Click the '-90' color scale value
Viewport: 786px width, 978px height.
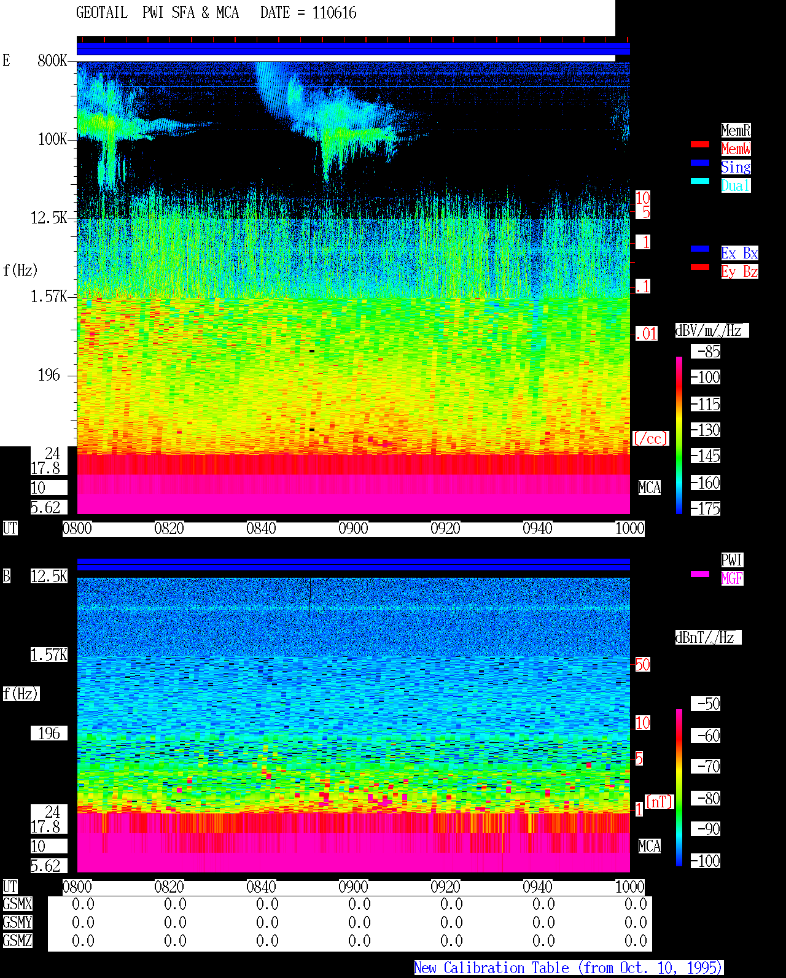click(706, 829)
